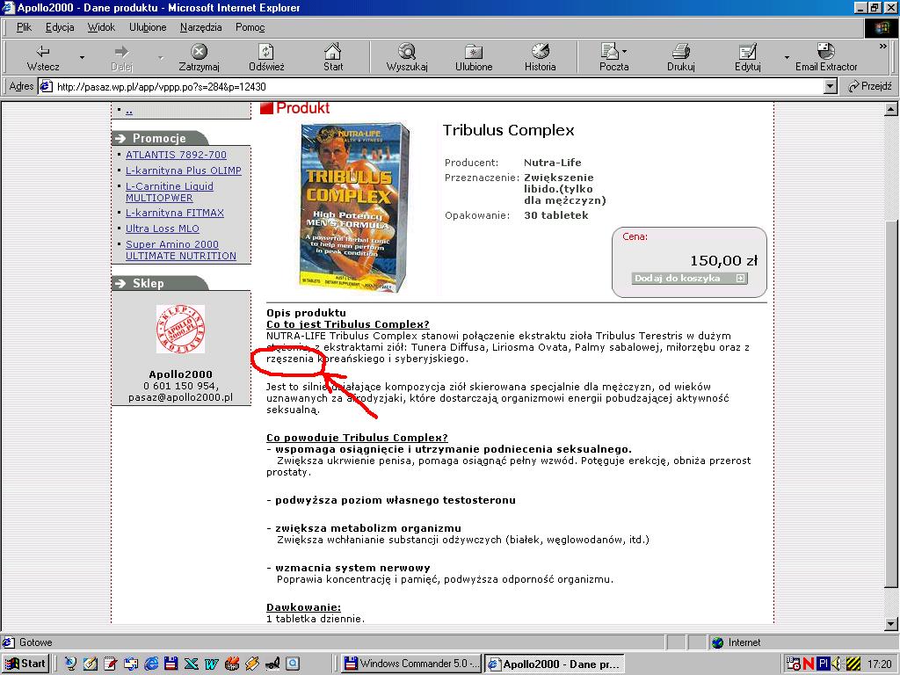
Task: Launch Word from the quick launch bar
Action: (211, 664)
